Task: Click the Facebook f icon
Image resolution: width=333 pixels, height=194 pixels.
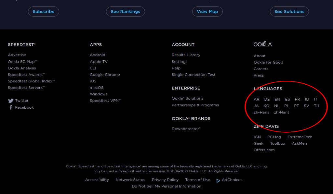Action: point(11,107)
